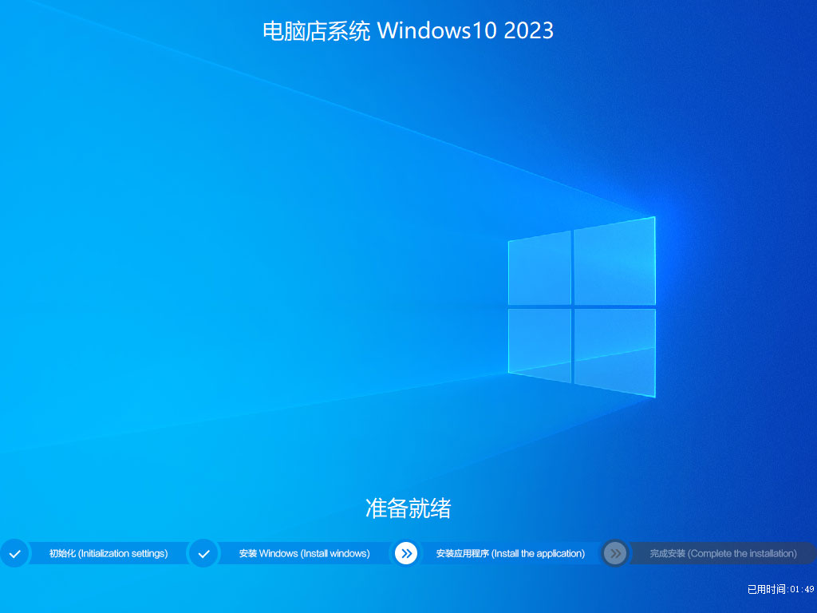Click the checkmark icon beside Initialization settings
Screen dimensions: 817x613
[14, 554]
